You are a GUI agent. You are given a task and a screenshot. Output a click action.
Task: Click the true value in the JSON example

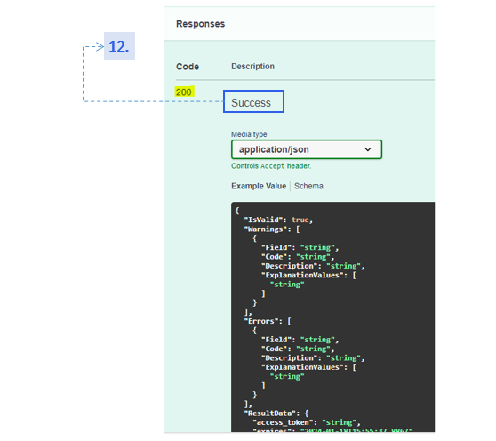coord(300,220)
